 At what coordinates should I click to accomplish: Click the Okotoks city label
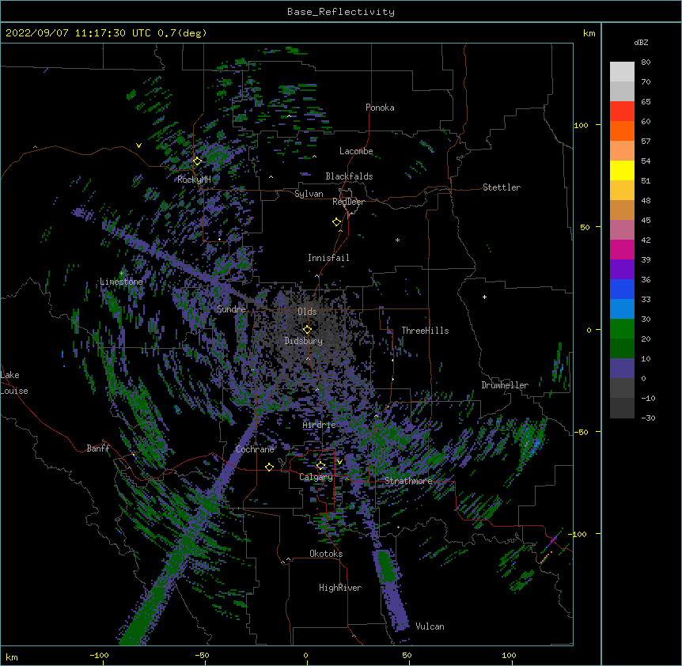pyautogui.click(x=326, y=554)
